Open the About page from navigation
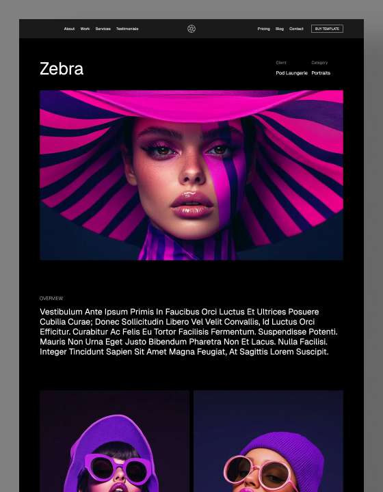 [69, 29]
